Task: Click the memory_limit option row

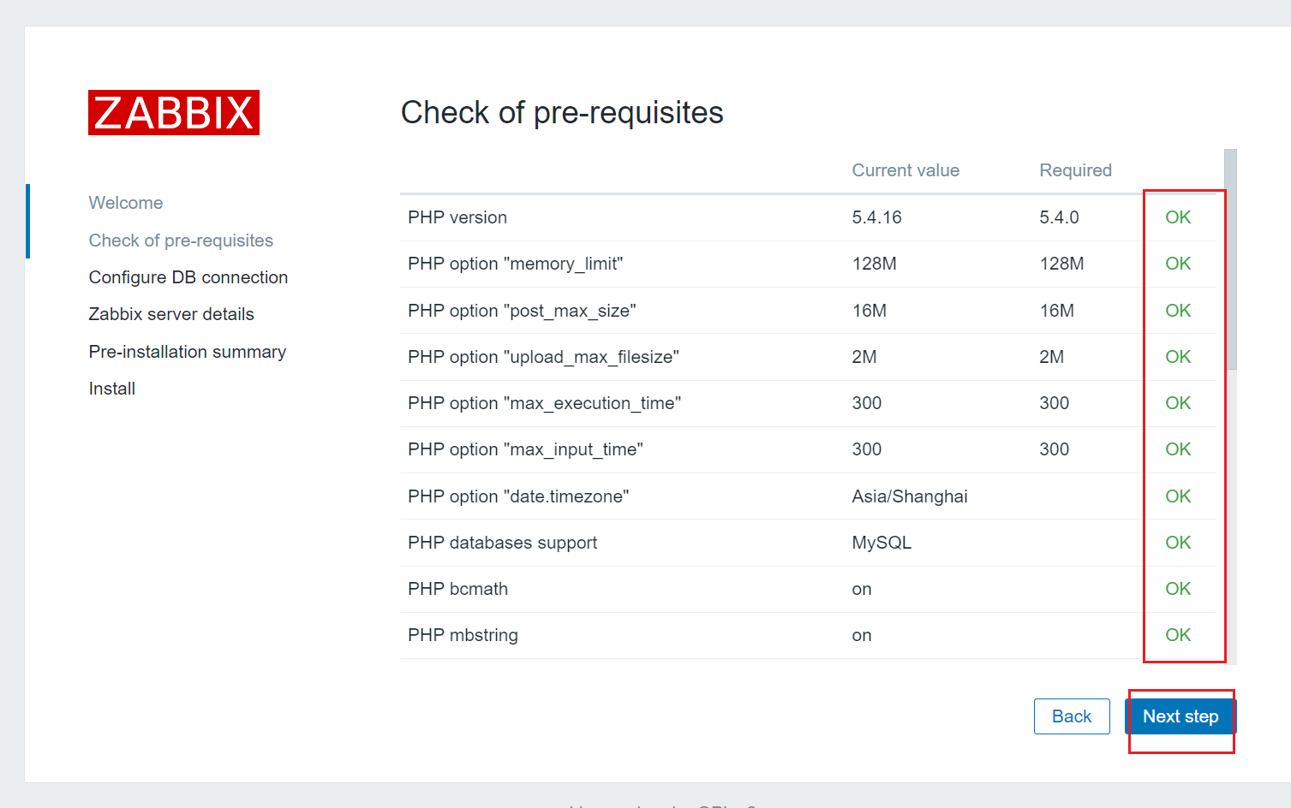Action: point(808,264)
